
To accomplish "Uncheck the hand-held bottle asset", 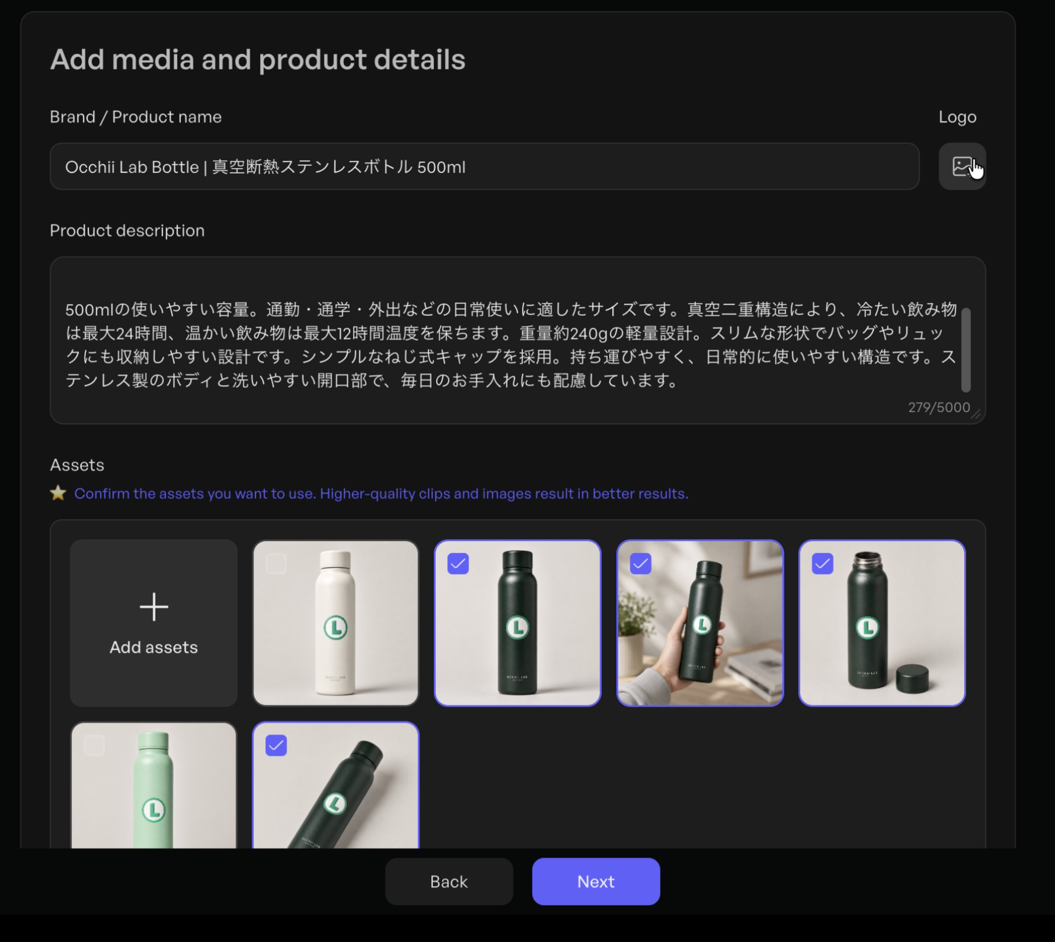I will point(641,563).
